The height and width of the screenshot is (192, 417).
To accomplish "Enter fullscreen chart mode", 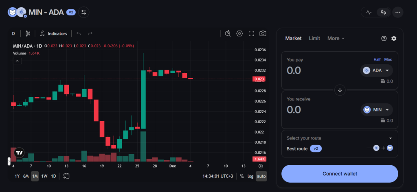I will point(251,33).
